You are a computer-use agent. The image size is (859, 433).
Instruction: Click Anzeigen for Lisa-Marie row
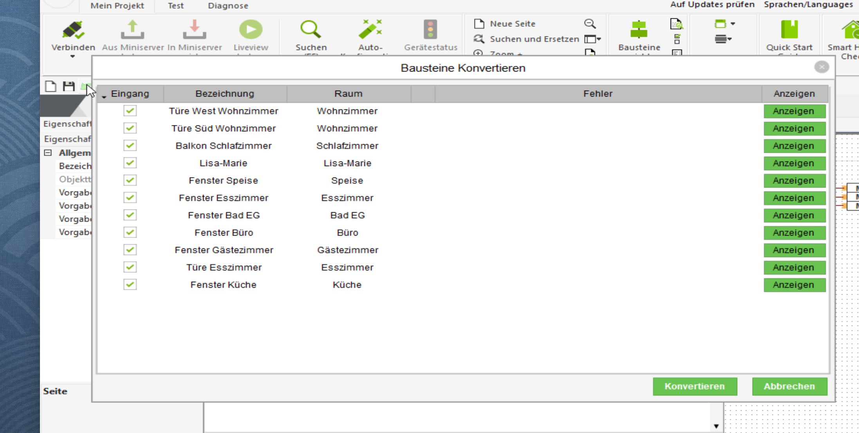pyautogui.click(x=794, y=163)
